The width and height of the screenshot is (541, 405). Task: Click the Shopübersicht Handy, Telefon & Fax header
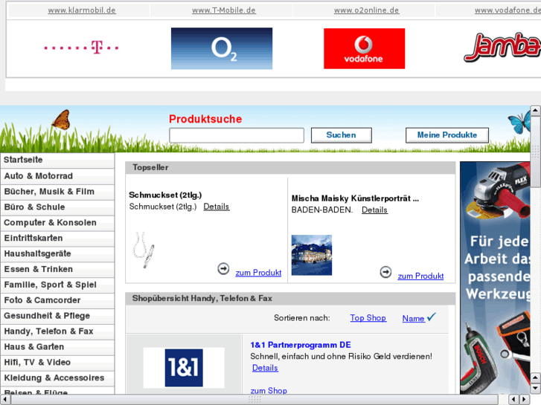(290, 299)
